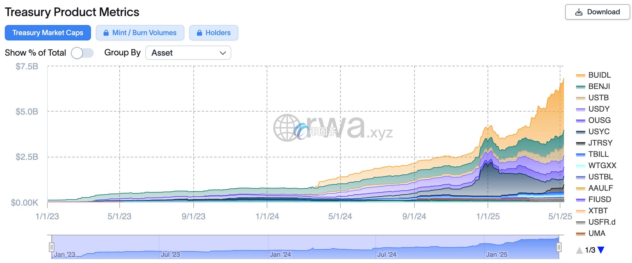Go to next legend page arrow
The width and height of the screenshot is (632, 263).
(601, 250)
